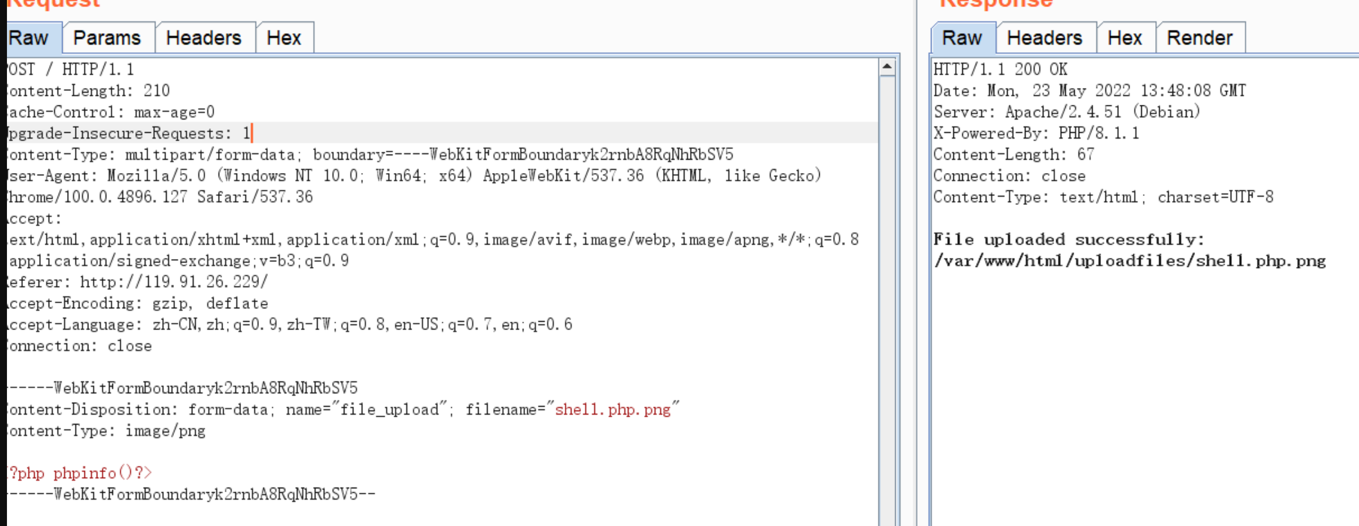1359x526 pixels.
Task: Click the response 'Content-Length: 67' line
Action: (x=1014, y=155)
